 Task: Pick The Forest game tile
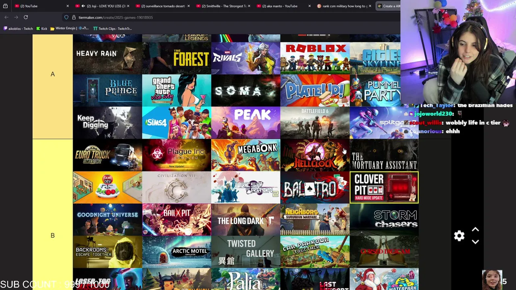point(177,58)
